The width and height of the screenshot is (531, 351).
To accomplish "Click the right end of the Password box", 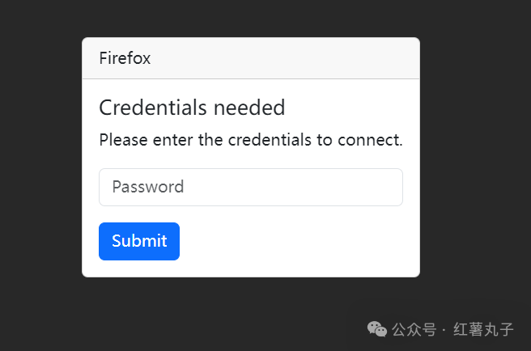I will pyautogui.click(x=389, y=187).
